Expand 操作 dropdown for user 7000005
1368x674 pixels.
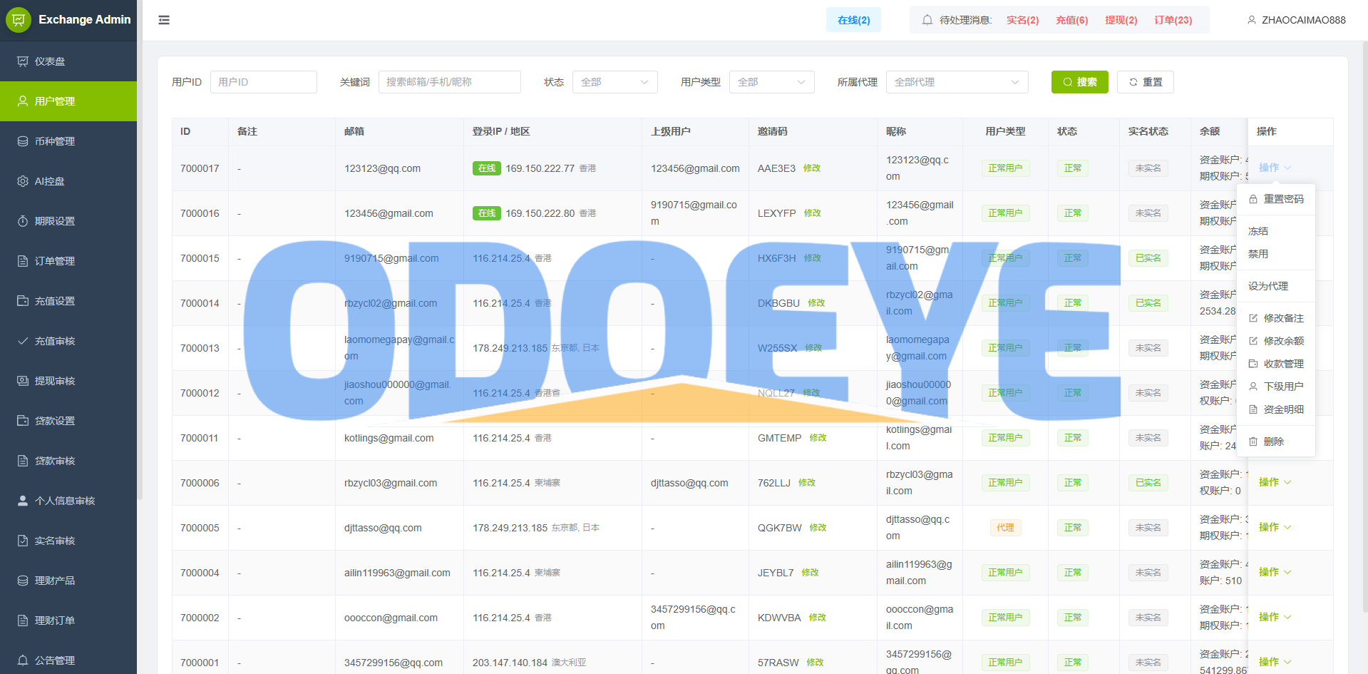[x=1275, y=527]
